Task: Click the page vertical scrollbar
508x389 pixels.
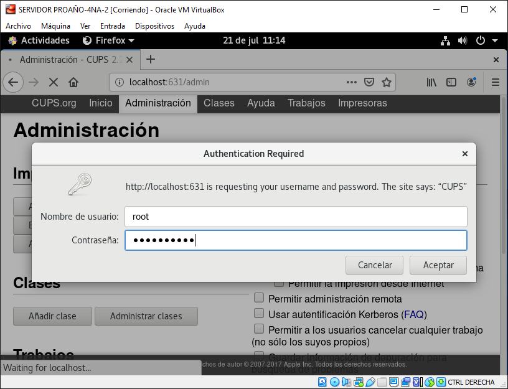Action: [504, 175]
